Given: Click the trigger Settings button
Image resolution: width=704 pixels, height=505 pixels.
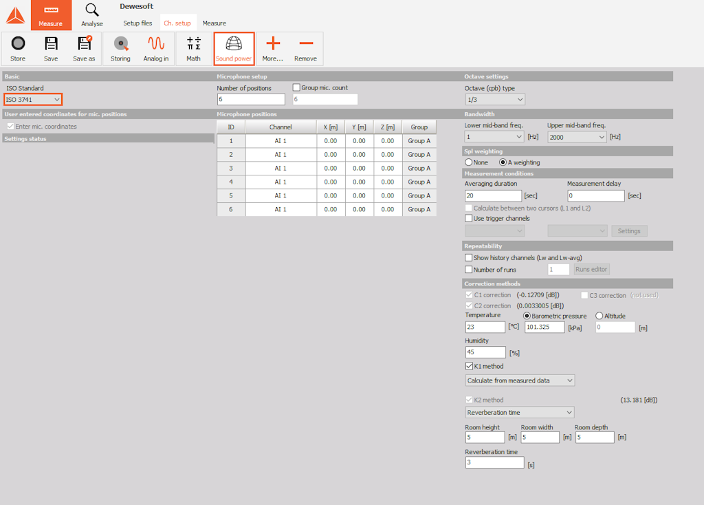Looking at the screenshot, I should pos(629,231).
